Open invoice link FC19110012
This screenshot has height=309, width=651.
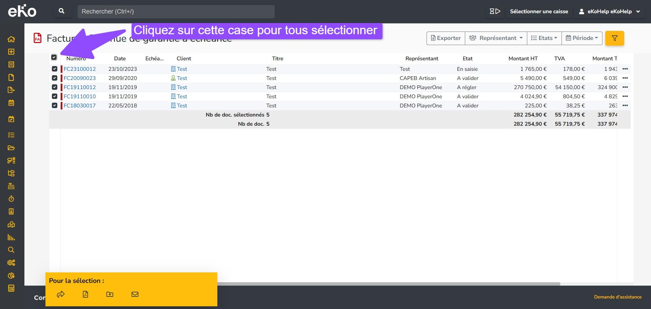click(80, 87)
